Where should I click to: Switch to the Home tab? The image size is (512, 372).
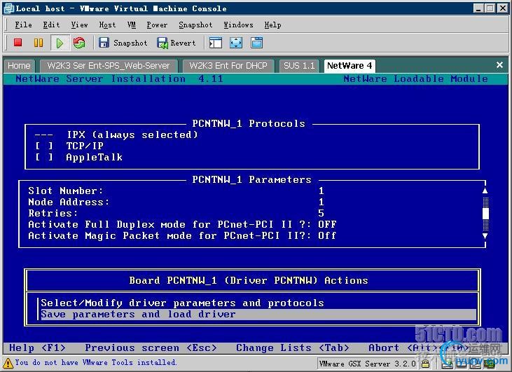click(x=19, y=66)
